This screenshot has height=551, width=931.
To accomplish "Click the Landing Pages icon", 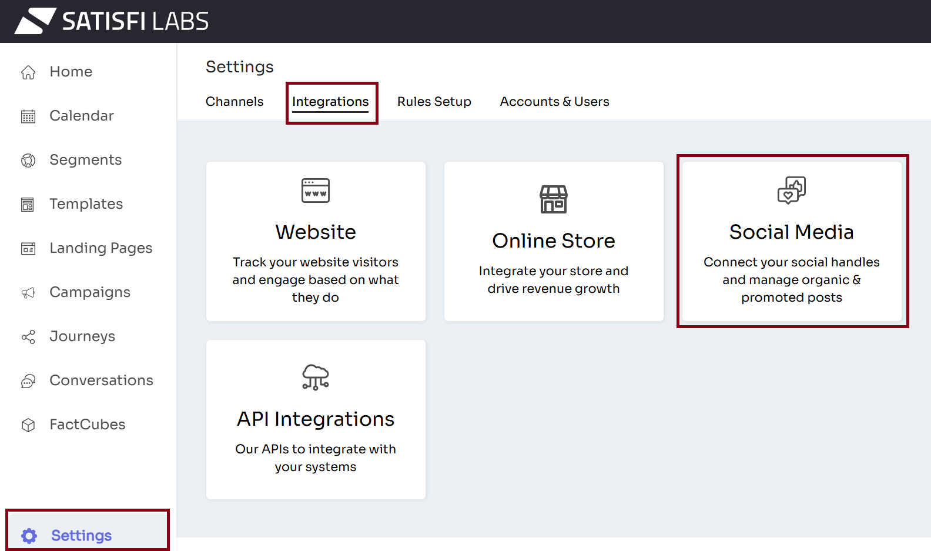I will point(28,249).
